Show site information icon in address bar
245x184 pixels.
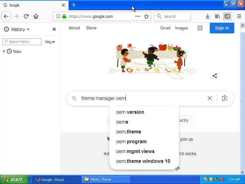click(x=58, y=16)
